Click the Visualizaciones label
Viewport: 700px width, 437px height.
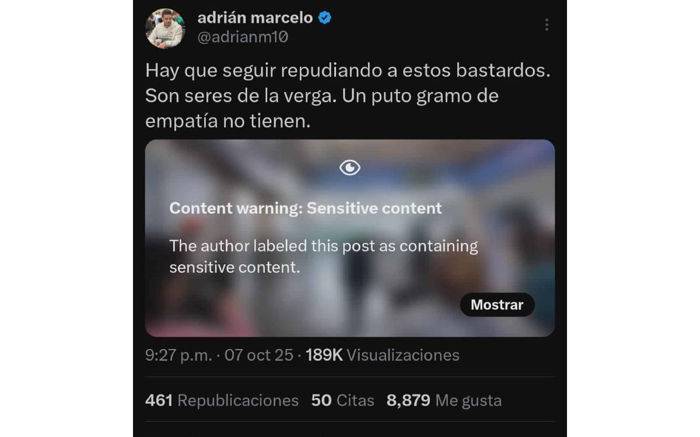403,355
